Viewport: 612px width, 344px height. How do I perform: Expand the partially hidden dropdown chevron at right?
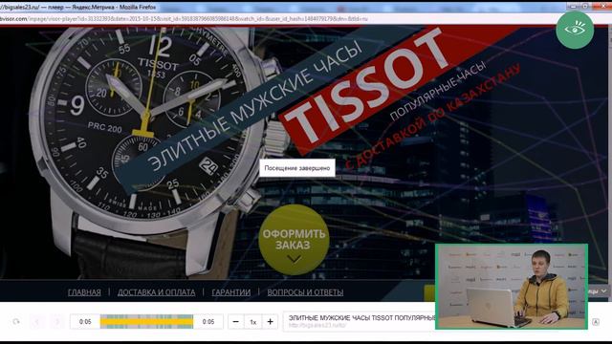(x=603, y=290)
